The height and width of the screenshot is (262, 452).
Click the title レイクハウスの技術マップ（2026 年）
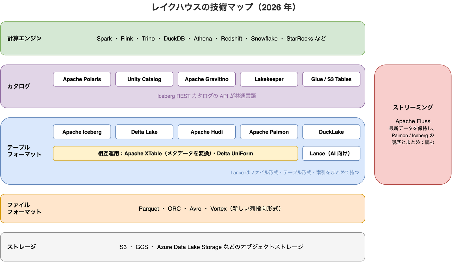tap(225, 7)
